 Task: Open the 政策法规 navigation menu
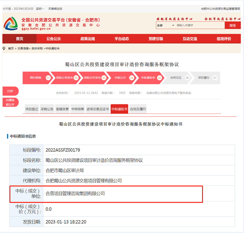[x=88, y=39]
